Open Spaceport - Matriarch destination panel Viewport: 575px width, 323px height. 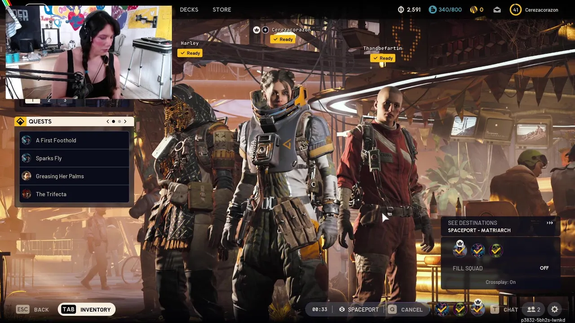[x=500, y=227]
